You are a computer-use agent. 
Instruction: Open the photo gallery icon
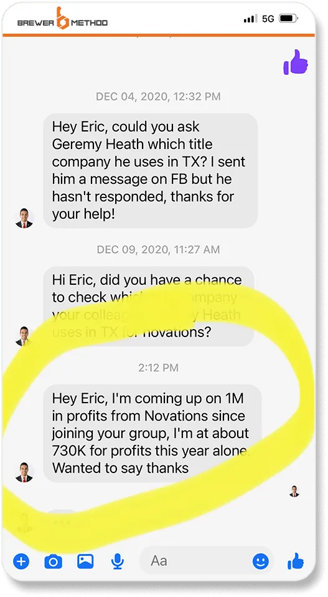click(85, 561)
